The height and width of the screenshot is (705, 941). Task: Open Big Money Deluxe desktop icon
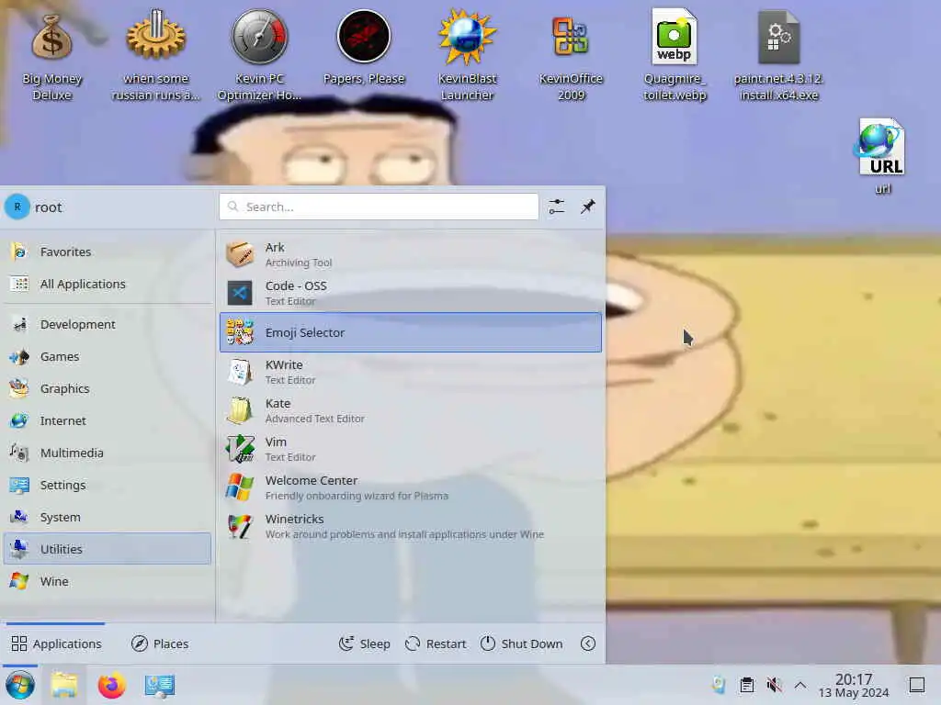[52, 57]
